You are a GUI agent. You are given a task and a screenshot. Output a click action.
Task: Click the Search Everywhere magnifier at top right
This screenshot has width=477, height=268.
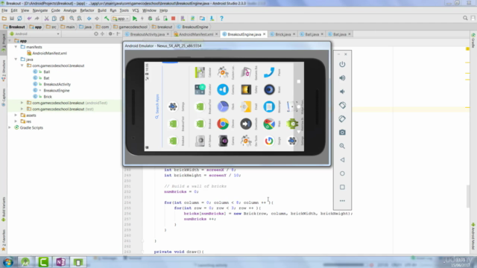[x=465, y=18]
